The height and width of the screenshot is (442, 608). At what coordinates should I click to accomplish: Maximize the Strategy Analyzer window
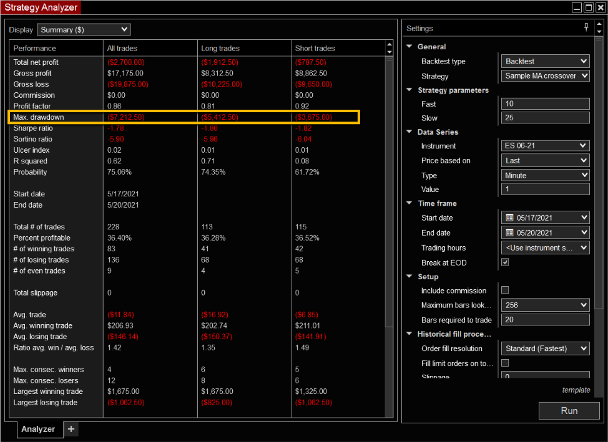(589, 7)
